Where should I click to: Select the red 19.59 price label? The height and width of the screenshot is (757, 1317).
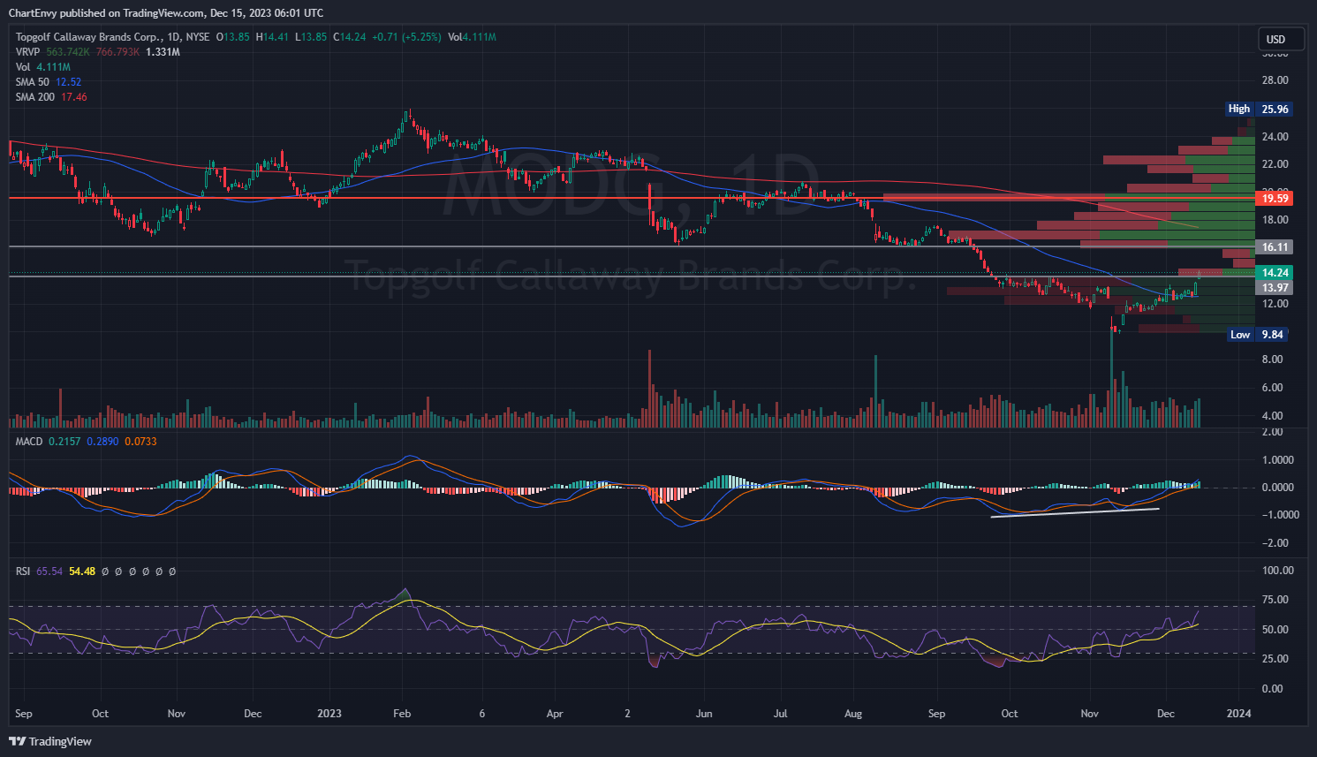click(1275, 199)
